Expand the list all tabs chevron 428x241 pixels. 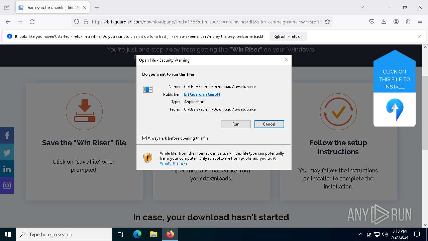click(362, 7)
